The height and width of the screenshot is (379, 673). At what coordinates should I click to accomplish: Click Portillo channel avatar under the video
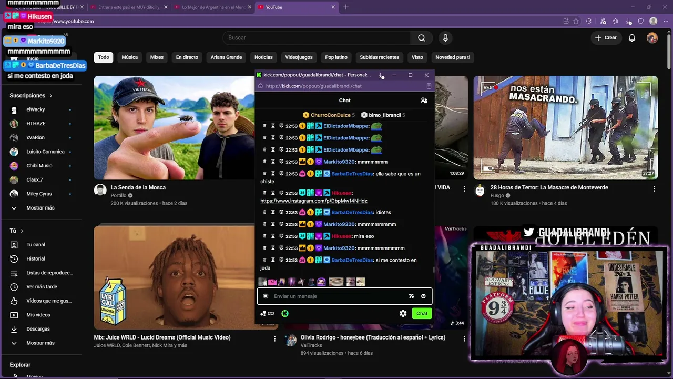[x=100, y=190]
